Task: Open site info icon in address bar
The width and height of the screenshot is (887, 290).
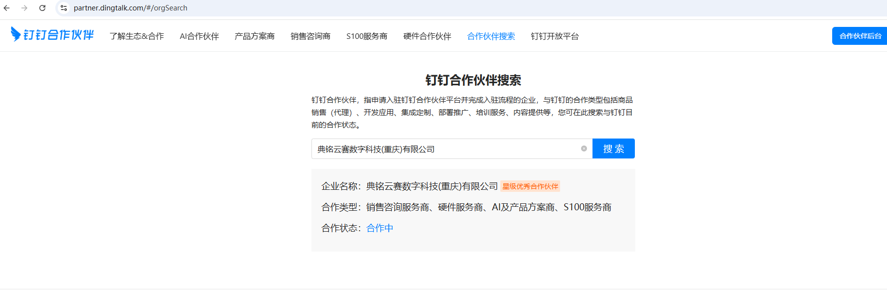Action: coord(64,8)
